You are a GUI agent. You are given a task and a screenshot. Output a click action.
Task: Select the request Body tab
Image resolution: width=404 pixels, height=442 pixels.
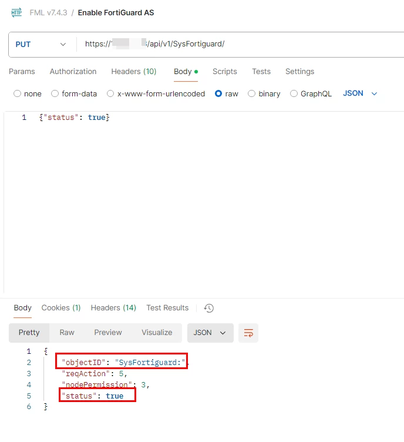[186, 72]
